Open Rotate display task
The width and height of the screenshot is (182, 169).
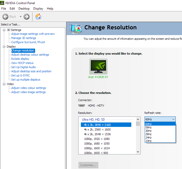20,59
